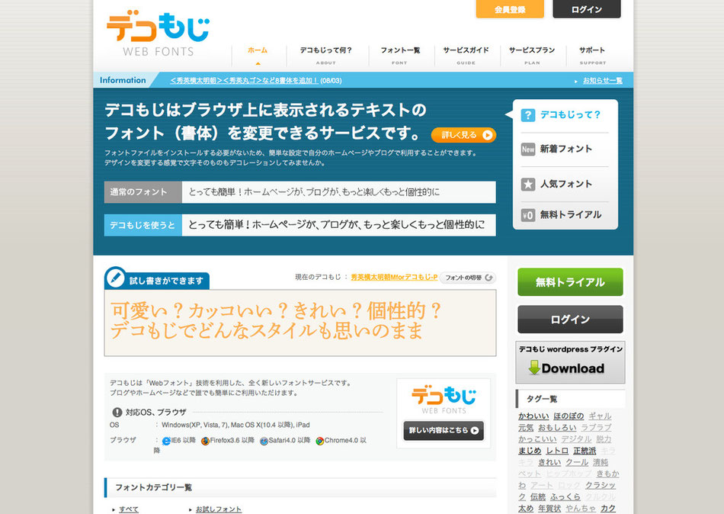
Task: Click the 元気 tag
Action: (x=526, y=428)
